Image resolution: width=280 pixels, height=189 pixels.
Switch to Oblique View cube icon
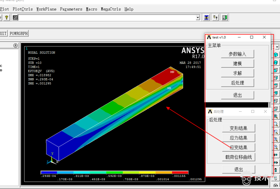(x=276, y=62)
